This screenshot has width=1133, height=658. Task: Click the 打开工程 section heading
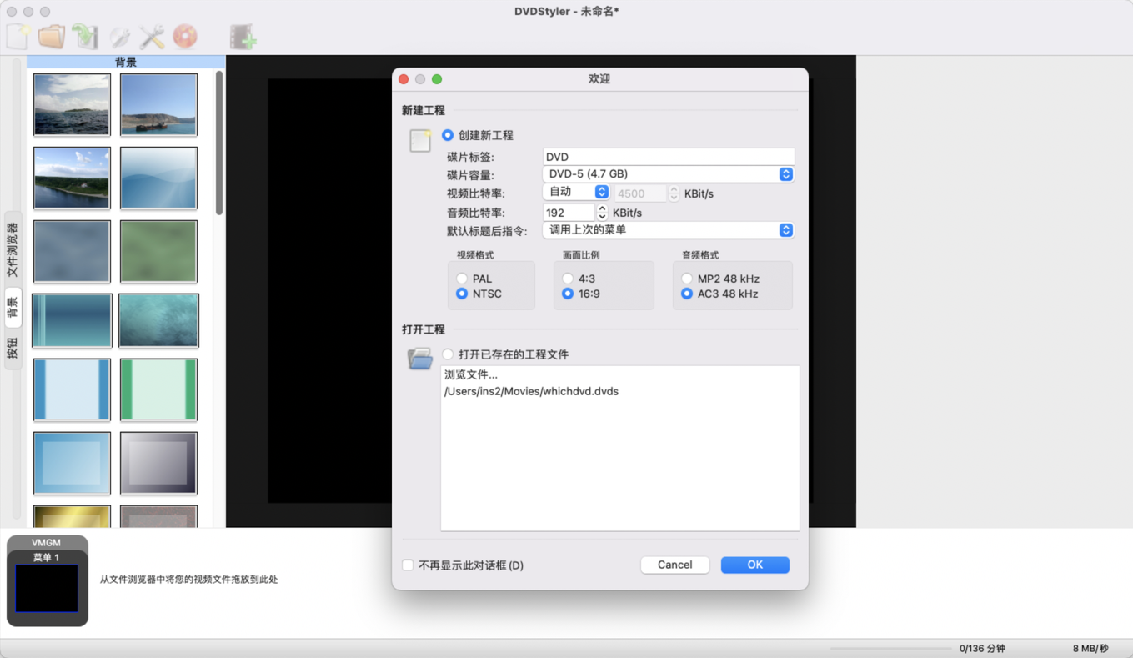point(424,329)
